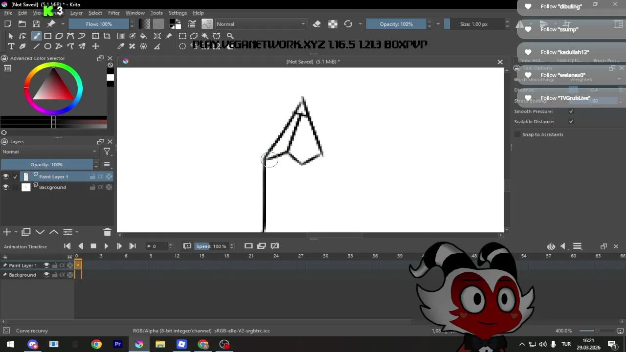Hide the Background layer in Layers panel
Screen dimensions: 626x352
click(x=5, y=188)
